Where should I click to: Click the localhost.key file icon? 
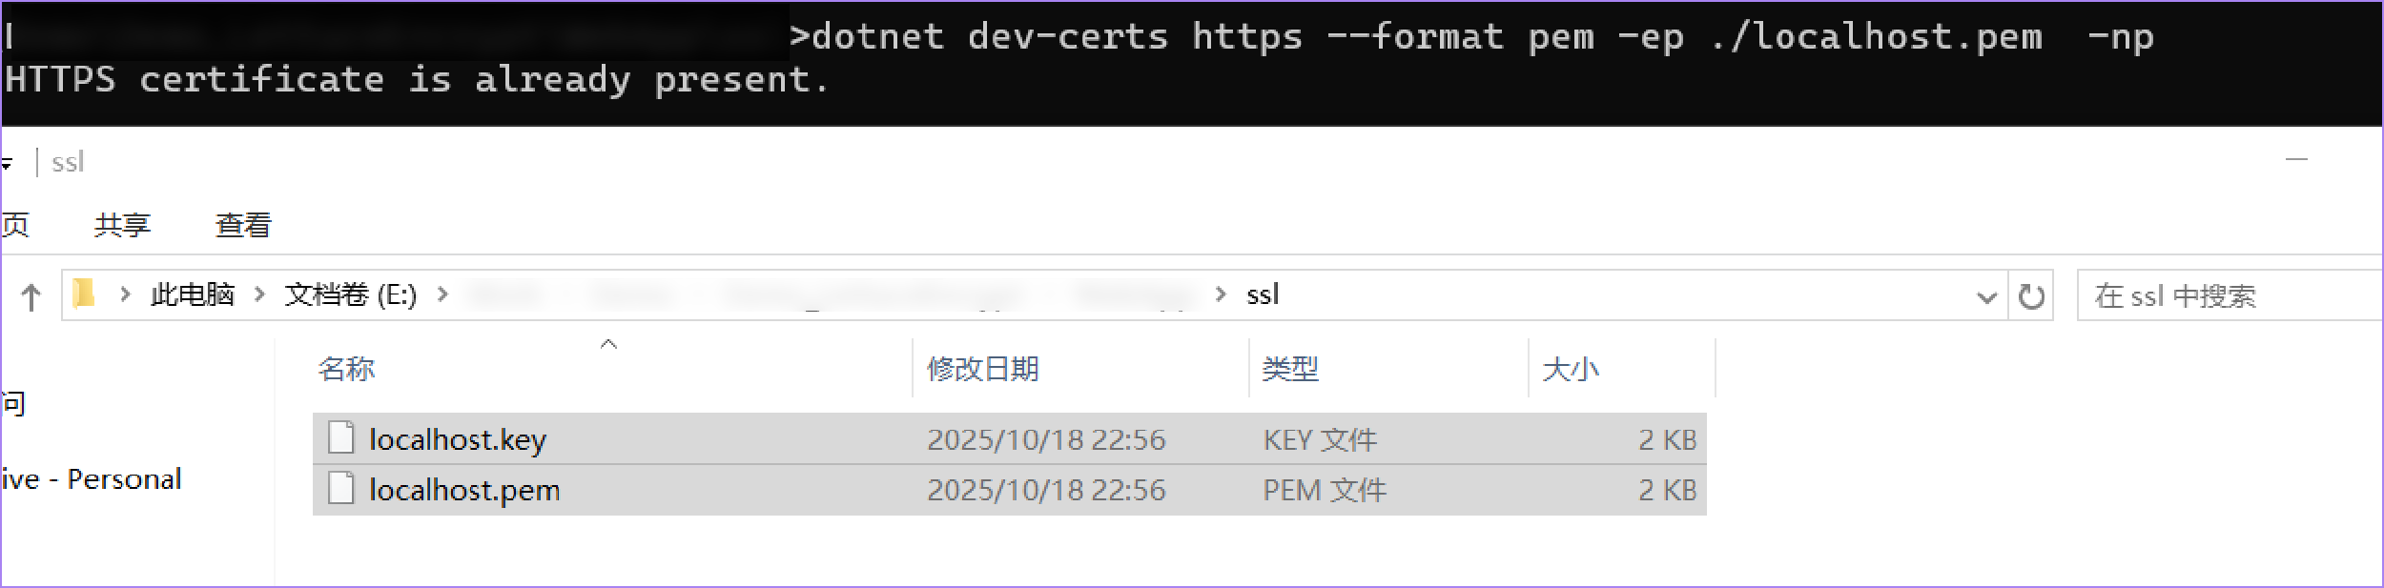click(x=340, y=437)
